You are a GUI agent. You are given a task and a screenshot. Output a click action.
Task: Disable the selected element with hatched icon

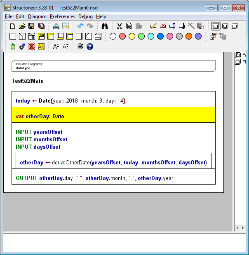tap(41, 47)
